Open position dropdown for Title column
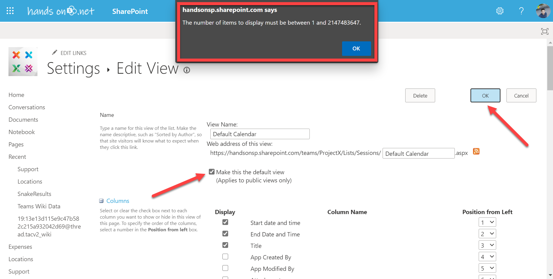 click(487, 245)
